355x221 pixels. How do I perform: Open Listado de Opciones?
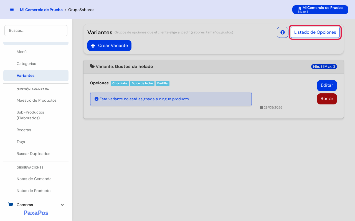[x=315, y=32]
